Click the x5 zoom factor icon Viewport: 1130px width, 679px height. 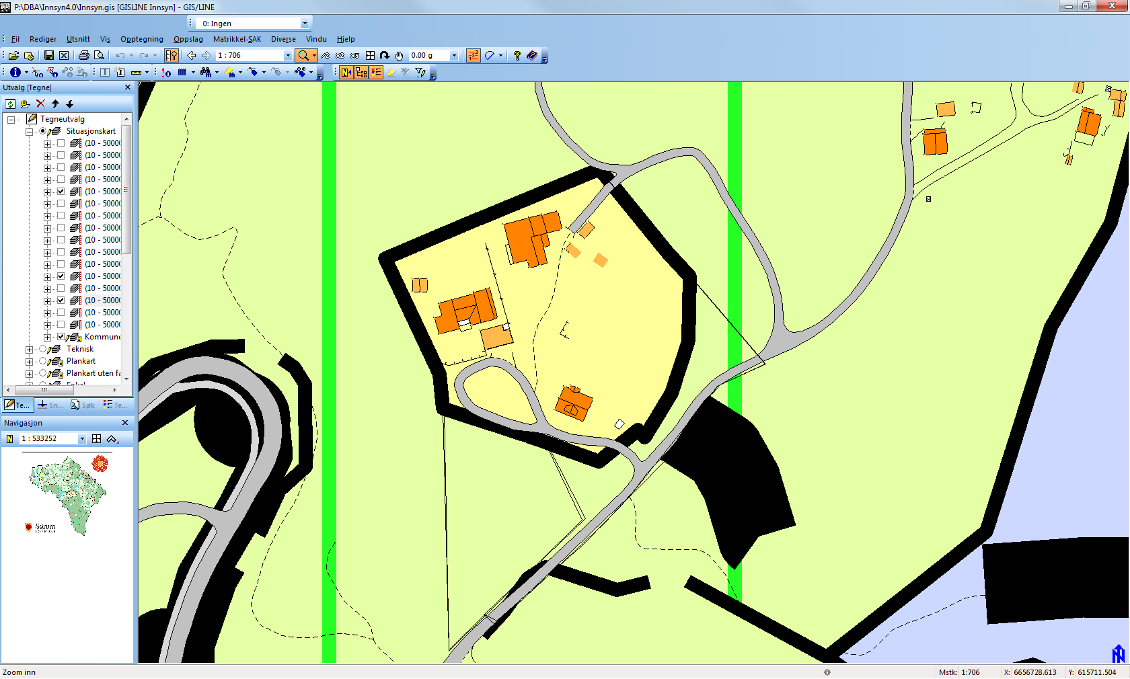point(355,56)
